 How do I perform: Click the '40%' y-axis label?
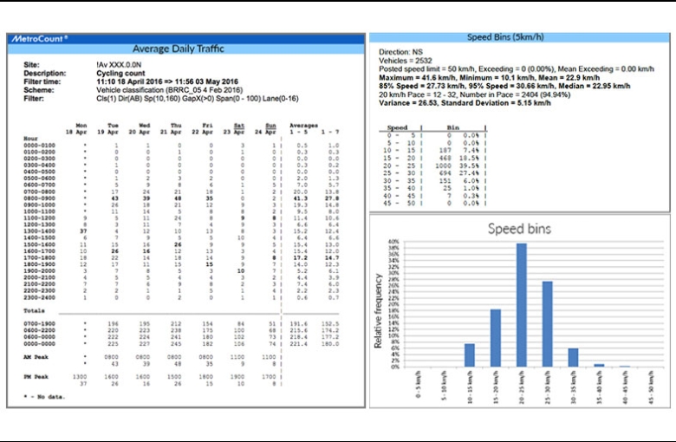[x=393, y=242]
